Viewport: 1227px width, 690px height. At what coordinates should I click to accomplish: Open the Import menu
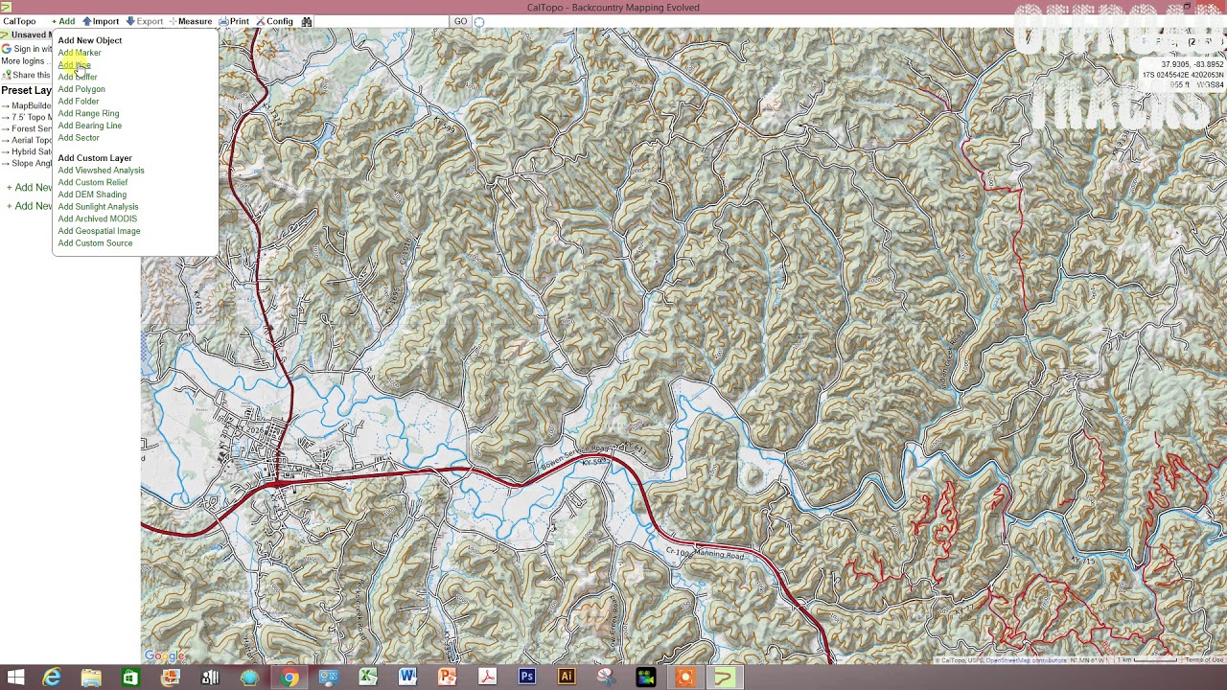pos(101,21)
